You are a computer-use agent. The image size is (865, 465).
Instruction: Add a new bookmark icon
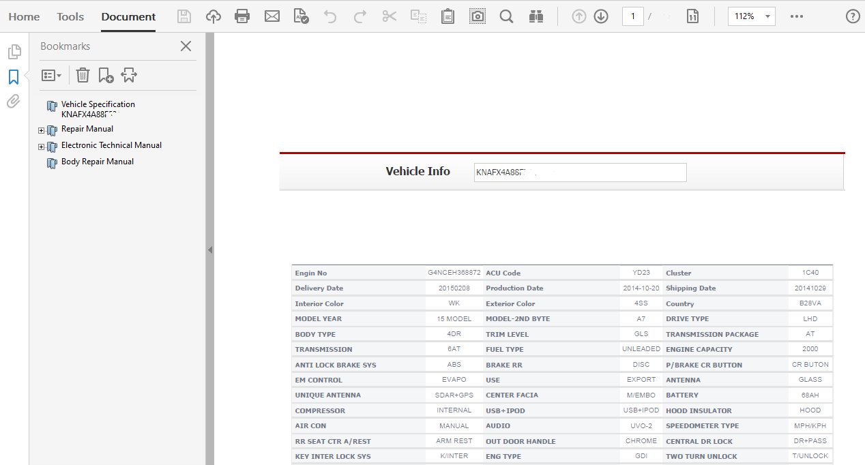106,75
